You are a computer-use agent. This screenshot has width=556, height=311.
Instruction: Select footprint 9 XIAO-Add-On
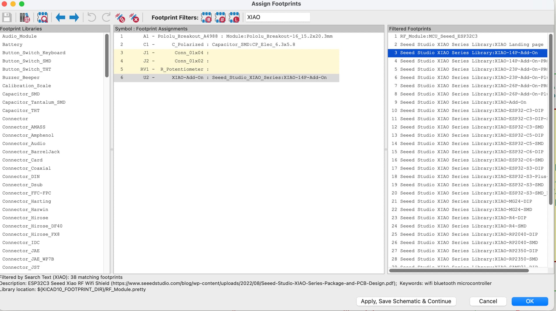(467, 102)
